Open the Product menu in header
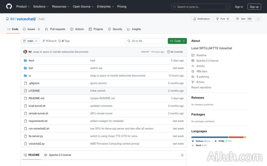 point(23,6)
